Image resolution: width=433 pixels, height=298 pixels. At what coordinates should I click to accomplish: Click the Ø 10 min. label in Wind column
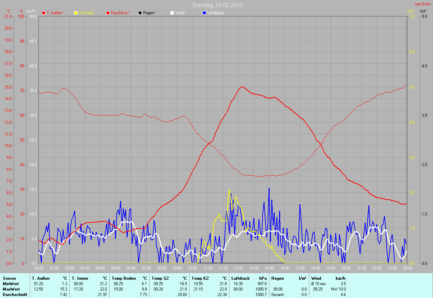319,284
